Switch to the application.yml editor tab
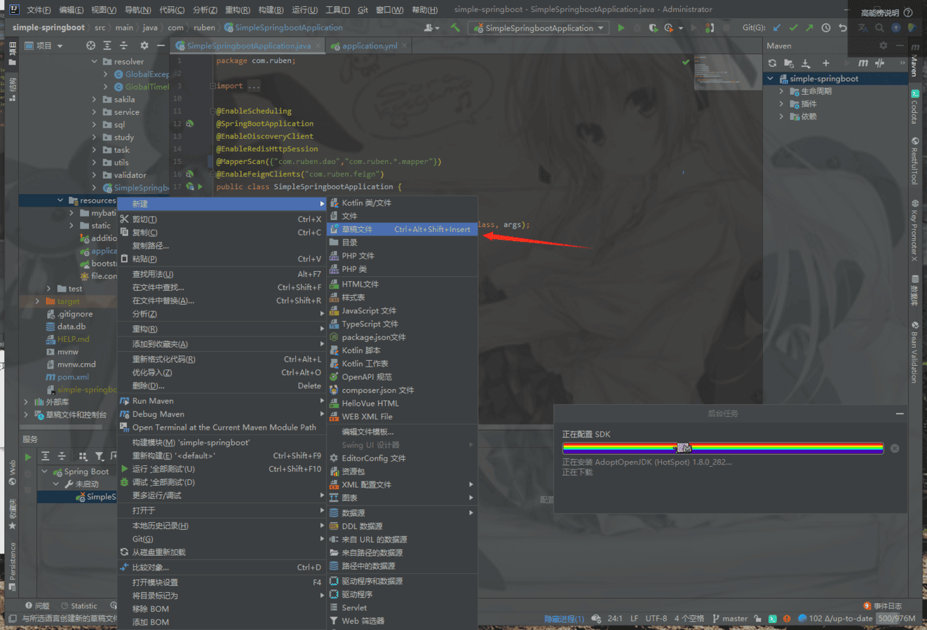The height and width of the screenshot is (630, 927). [369, 46]
